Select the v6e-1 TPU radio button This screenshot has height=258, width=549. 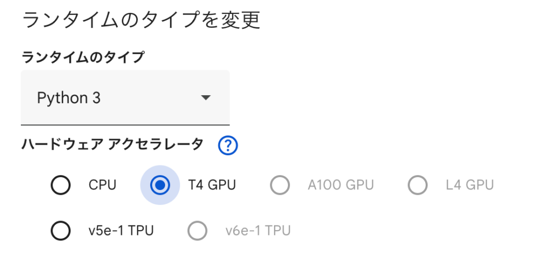197,231
